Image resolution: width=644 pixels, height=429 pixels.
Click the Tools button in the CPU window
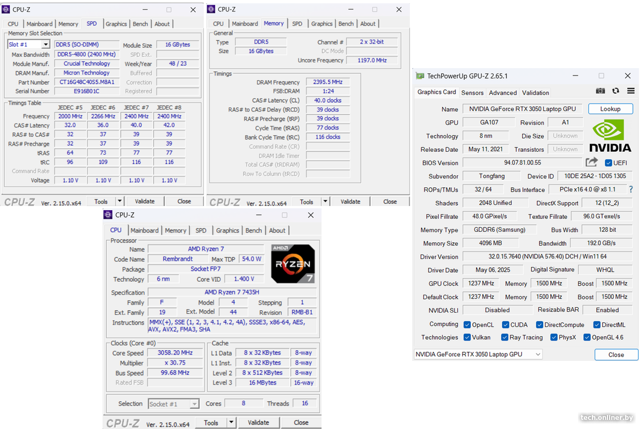point(211,422)
